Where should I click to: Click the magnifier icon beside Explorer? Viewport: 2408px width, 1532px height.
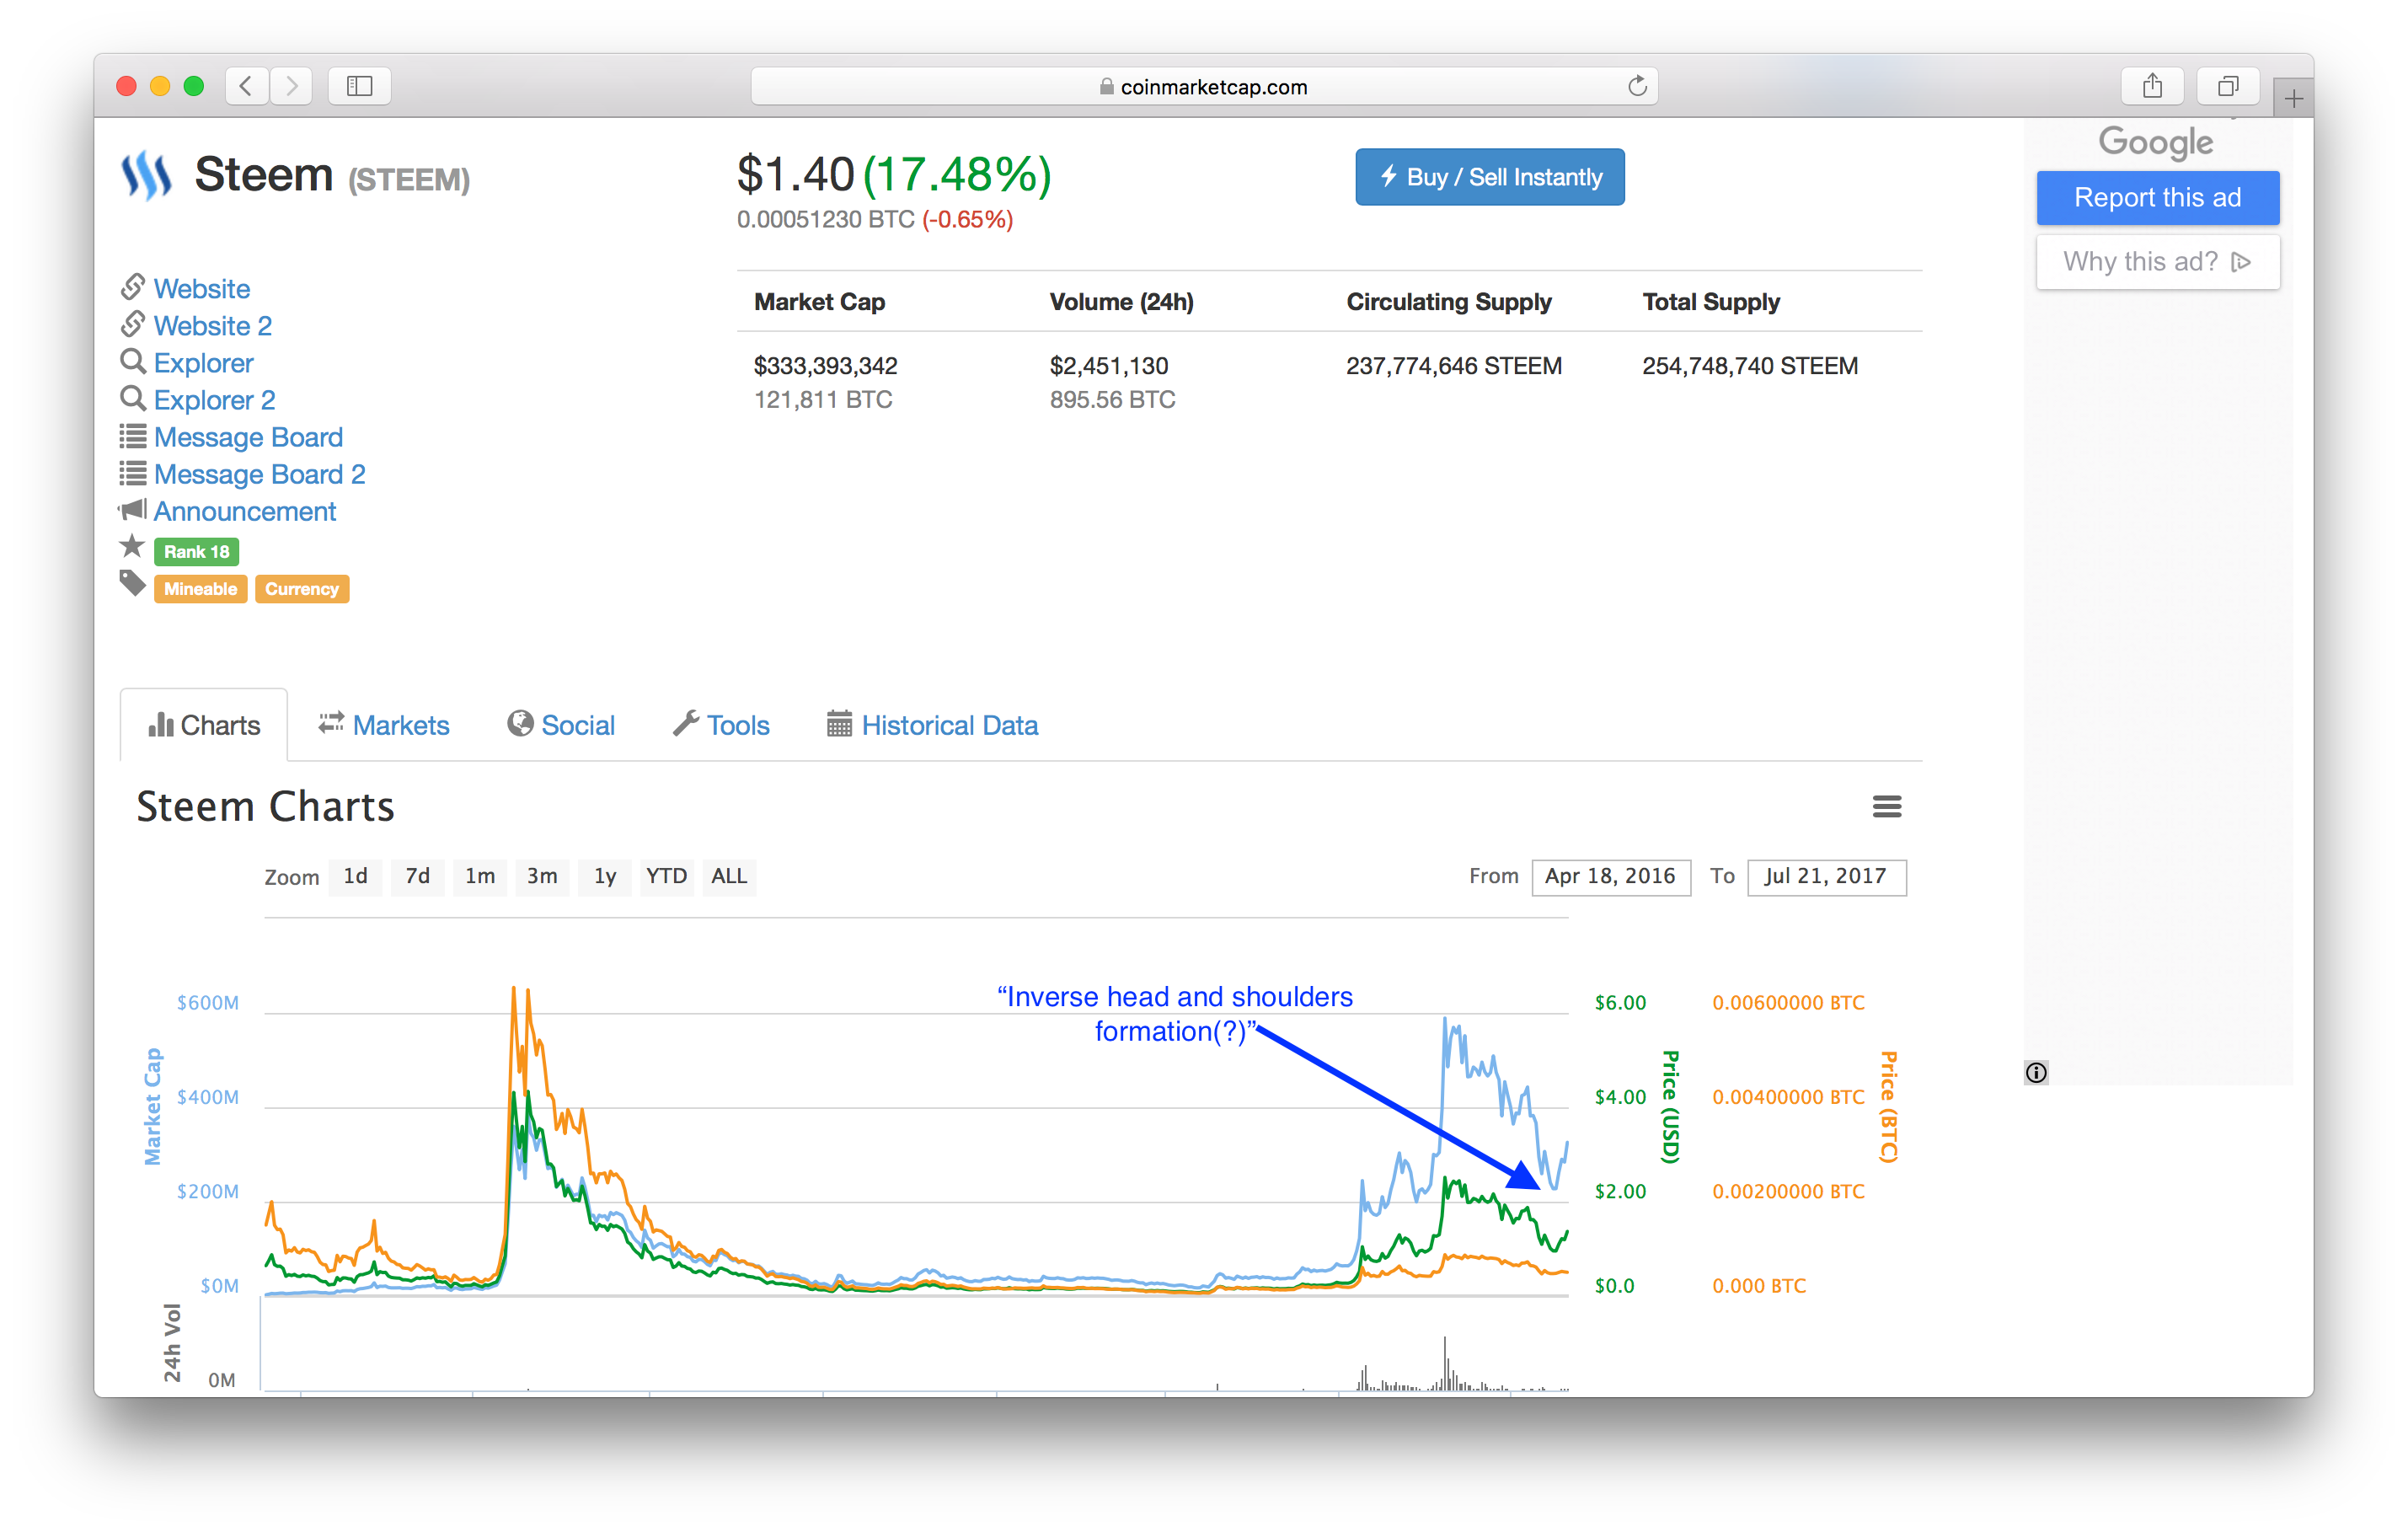point(133,361)
